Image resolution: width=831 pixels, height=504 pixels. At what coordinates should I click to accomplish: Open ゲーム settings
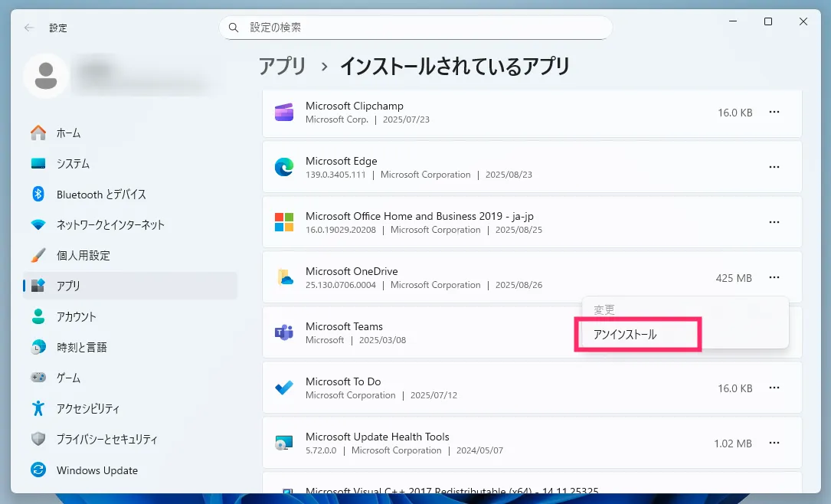130,378
